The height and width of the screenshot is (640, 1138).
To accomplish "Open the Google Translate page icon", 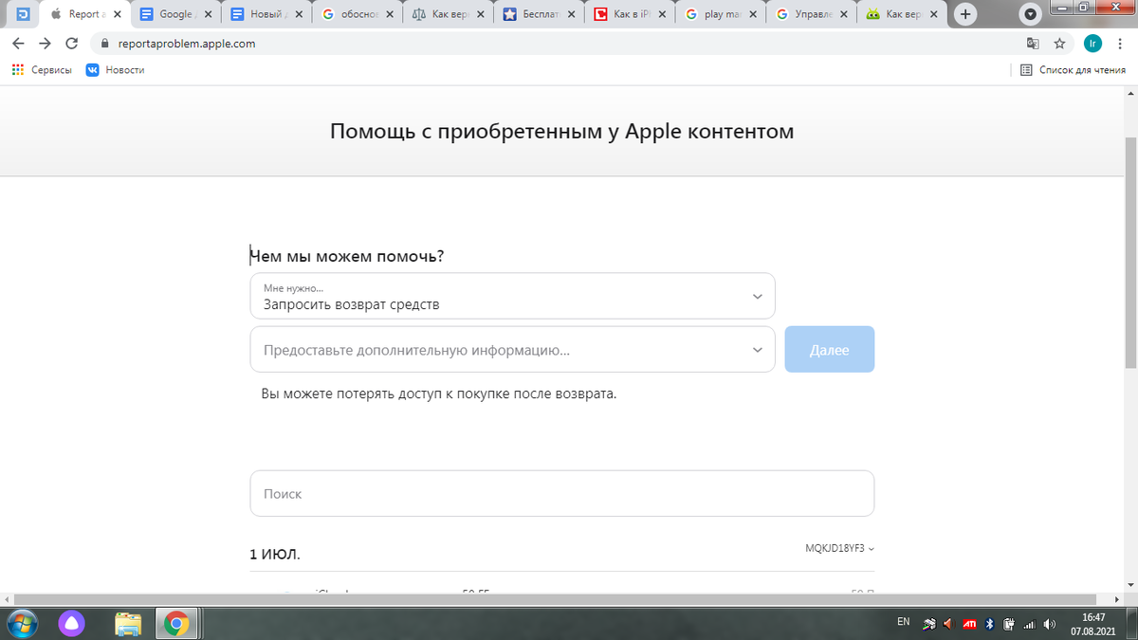I will (1034, 44).
